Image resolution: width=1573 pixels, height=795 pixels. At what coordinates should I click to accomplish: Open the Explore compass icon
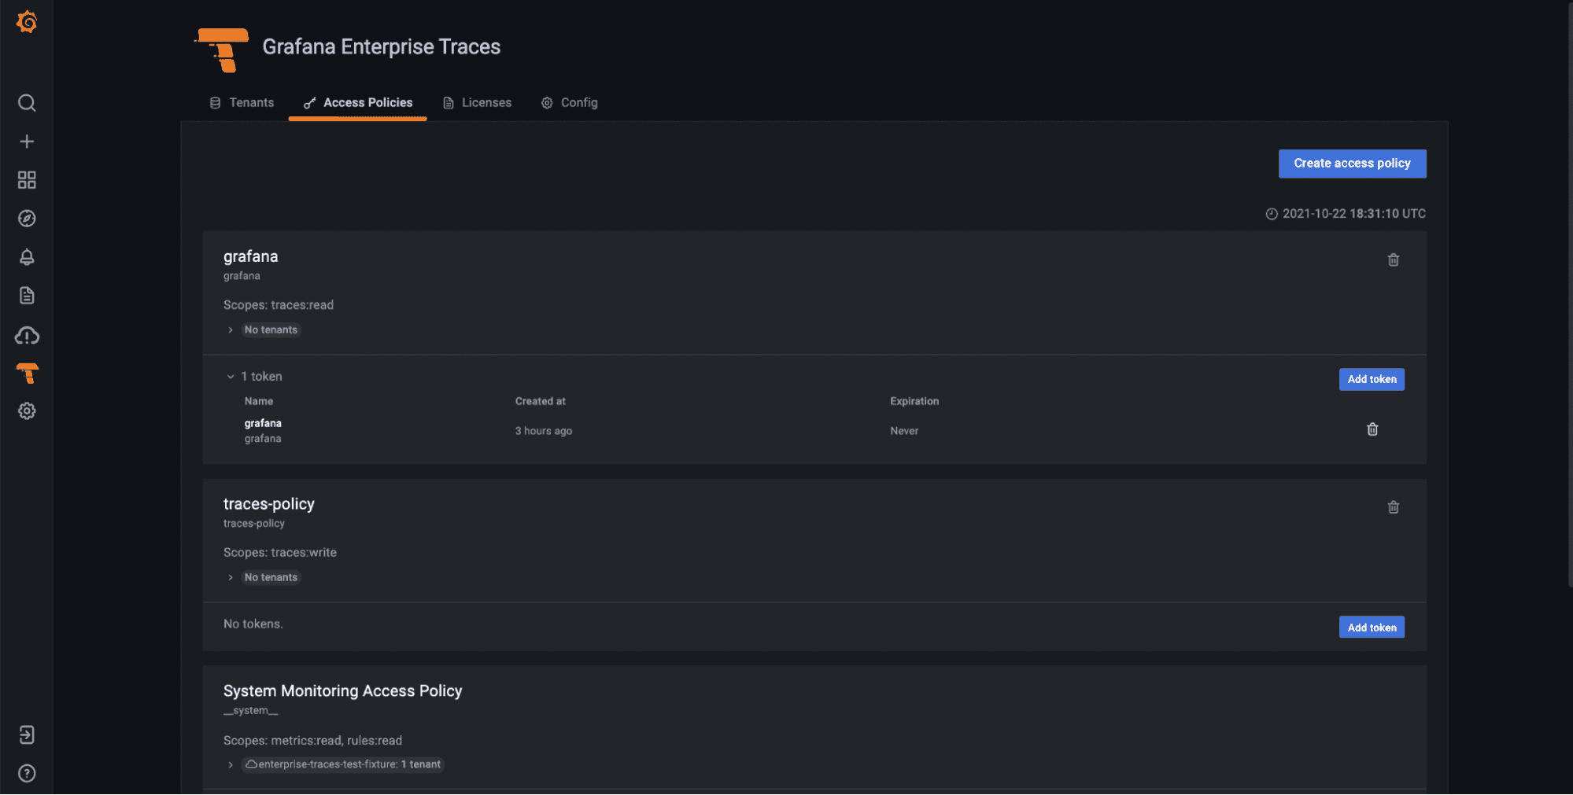(x=27, y=219)
